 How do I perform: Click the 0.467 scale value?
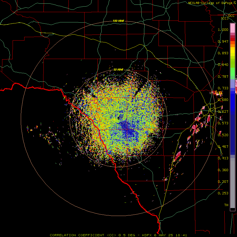[223, 147]
